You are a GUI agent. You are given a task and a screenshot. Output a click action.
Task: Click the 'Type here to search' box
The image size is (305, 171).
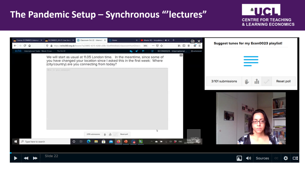point(45,142)
